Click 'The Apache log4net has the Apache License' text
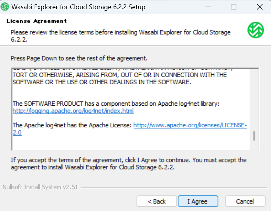 [x=72, y=125]
